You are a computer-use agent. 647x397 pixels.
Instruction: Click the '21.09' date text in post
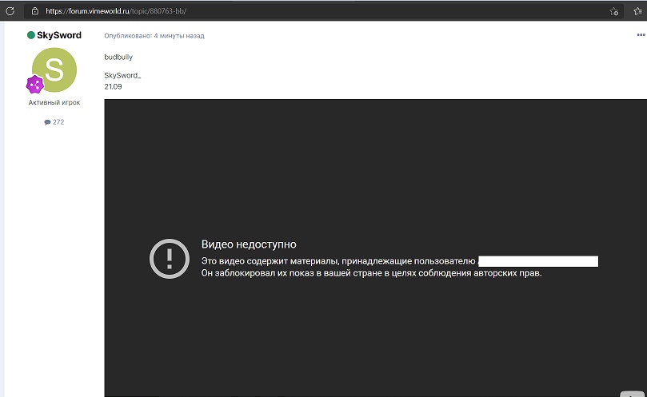[113, 85]
